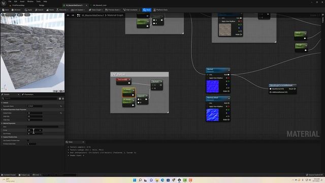Navigate back with the left arrow
The width and height of the screenshot is (325, 183).
click(68, 15)
